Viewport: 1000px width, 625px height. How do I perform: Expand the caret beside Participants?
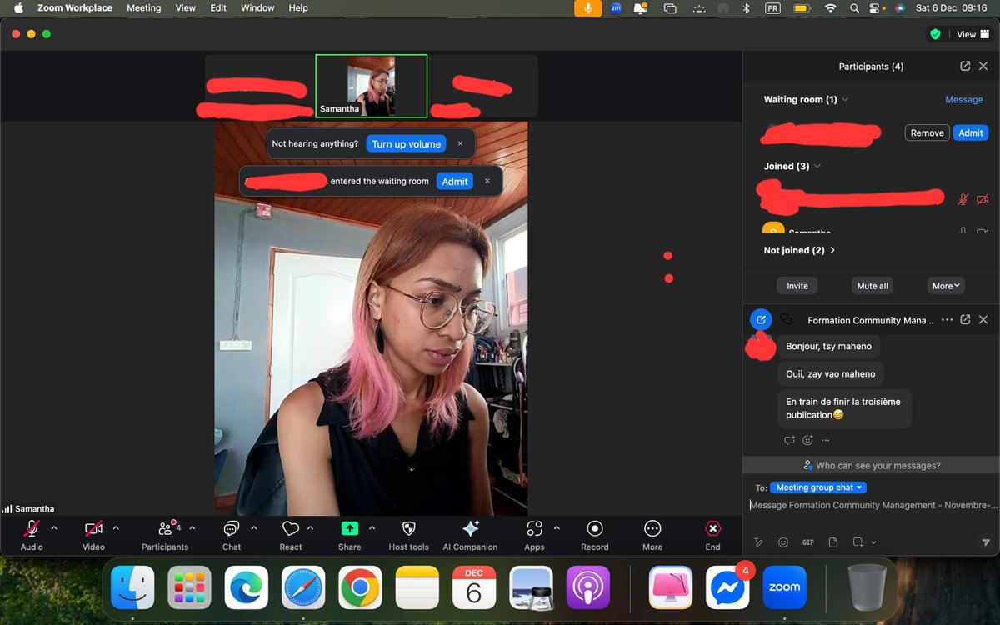point(192,527)
